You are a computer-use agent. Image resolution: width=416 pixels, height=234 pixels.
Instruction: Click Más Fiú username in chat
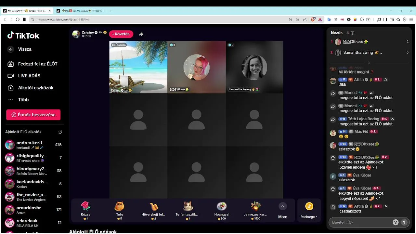pos(361,132)
